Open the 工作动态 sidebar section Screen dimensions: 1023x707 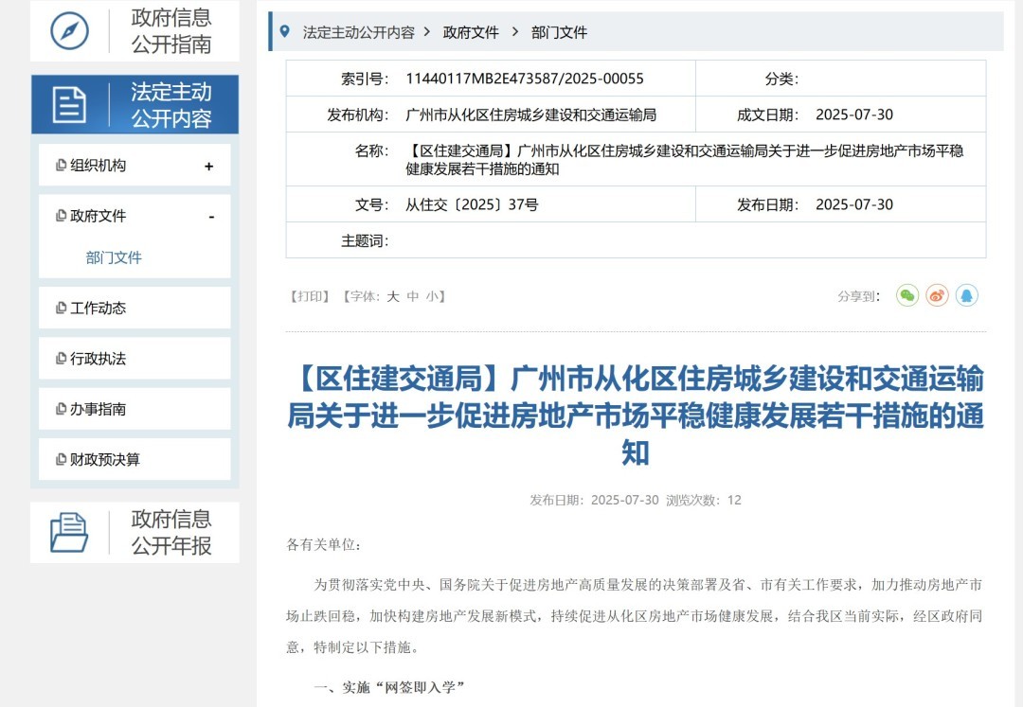135,308
